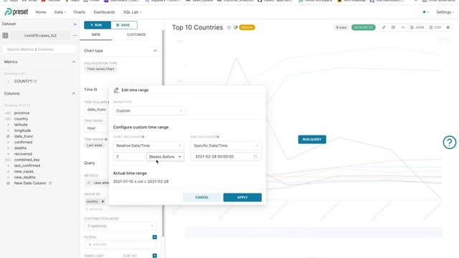The image size is (459, 258).
Task: Click the new_cases column
Action: point(24,171)
